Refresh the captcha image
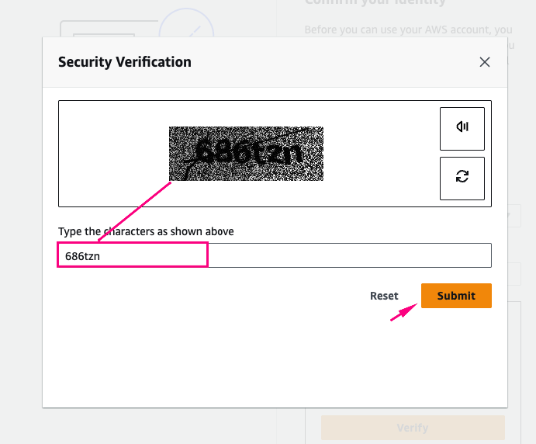This screenshot has height=444, width=536. [x=462, y=178]
